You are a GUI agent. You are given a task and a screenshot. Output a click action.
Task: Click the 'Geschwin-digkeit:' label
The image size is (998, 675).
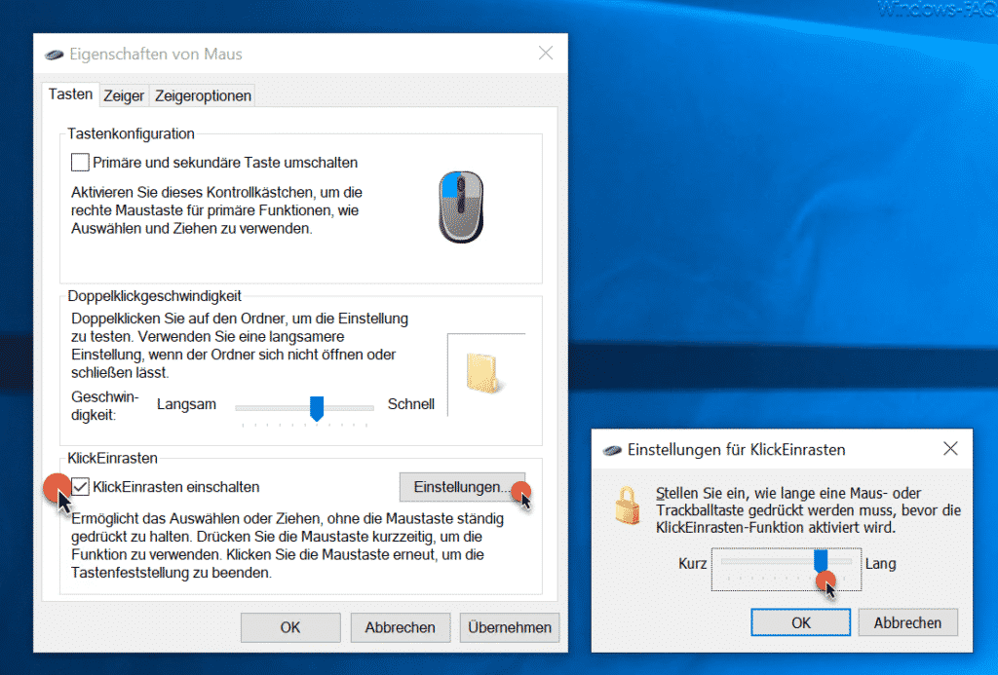[x=104, y=406]
